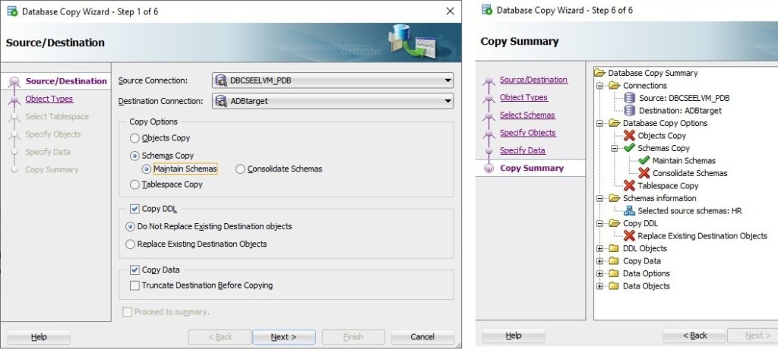
Task: Click the red X icon beside Tablespace Copy
Action: click(629, 185)
